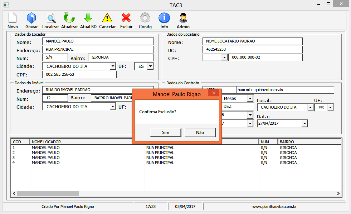
Task: Click the horizontal scrollbar right arrow
Action: 338,193
